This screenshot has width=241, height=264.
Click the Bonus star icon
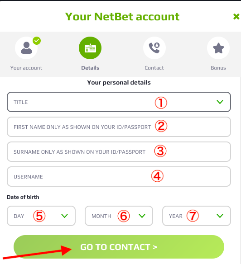click(x=218, y=48)
